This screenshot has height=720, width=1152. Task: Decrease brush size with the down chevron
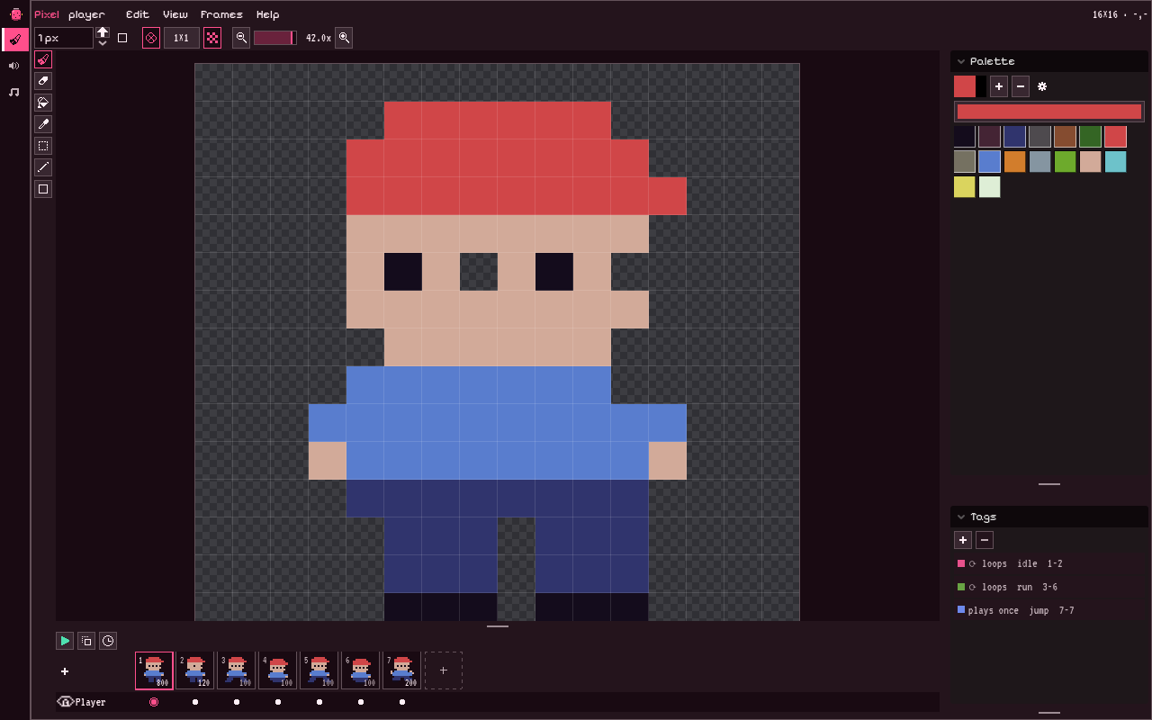coord(103,43)
